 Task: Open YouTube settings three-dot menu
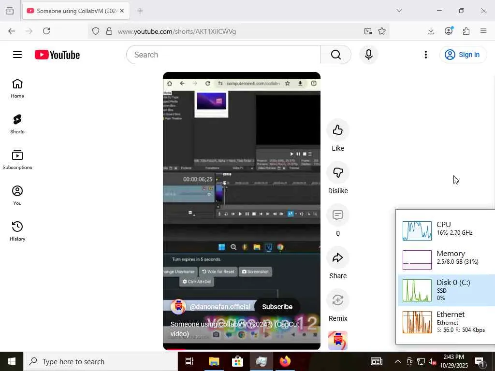(425, 55)
